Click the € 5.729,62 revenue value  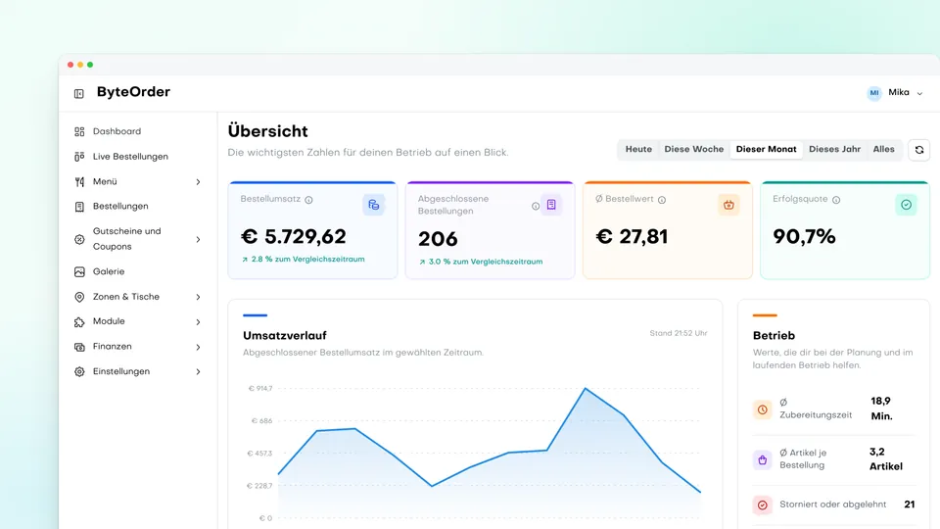pyautogui.click(x=293, y=236)
